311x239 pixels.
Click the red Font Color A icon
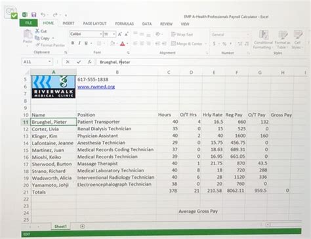pos(123,43)
